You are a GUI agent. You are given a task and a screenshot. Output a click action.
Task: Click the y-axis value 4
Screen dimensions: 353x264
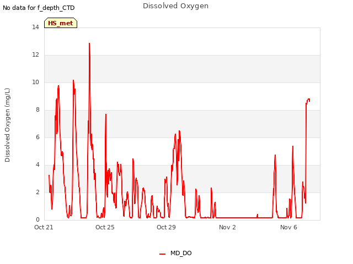38,164
